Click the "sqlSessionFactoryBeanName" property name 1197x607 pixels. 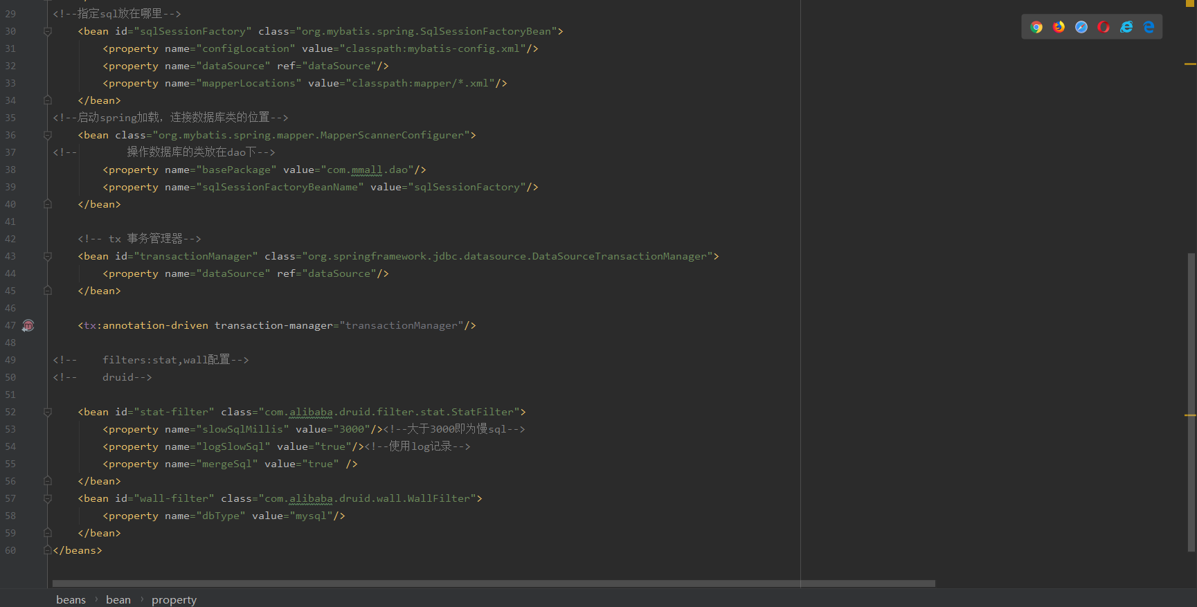(x=280, y=187)
